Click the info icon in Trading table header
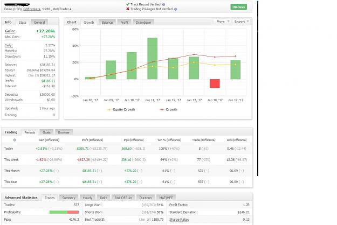Screen dimensions: 337x225 pos(15,140)
